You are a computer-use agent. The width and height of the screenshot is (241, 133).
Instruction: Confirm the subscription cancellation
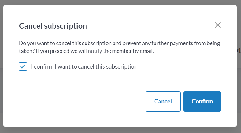[202, 101]
